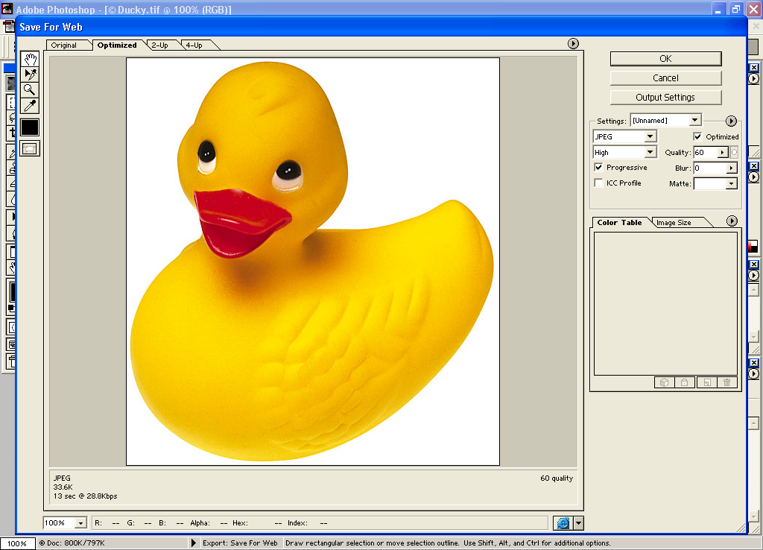
Task: Toggle slices visibility button
Action: pos(30,149)
